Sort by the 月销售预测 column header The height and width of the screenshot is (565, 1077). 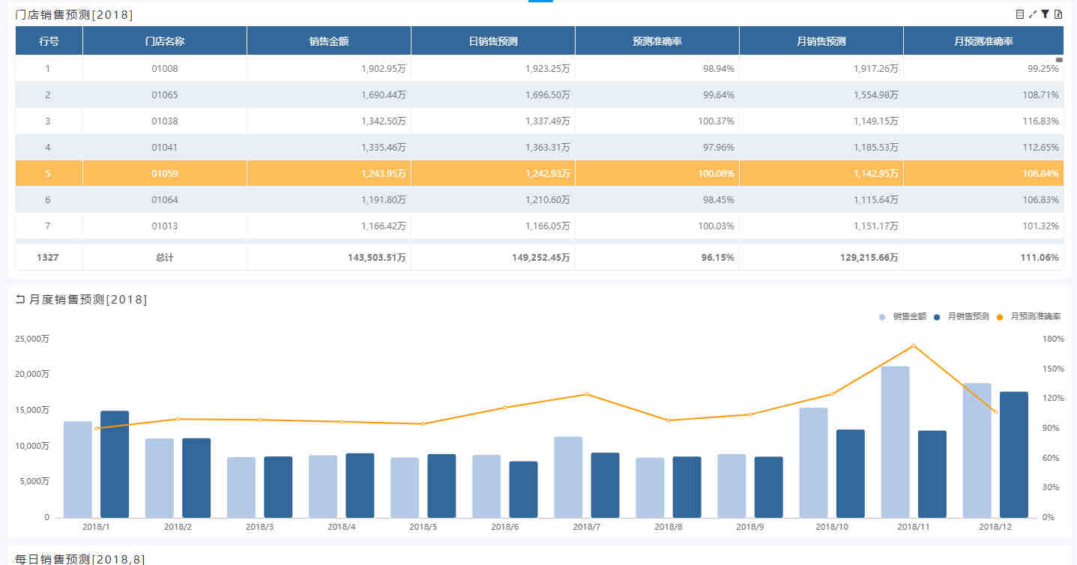pyautogui.click(x=821, y=41)
